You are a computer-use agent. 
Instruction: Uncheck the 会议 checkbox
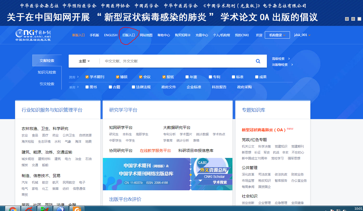tap(141, 77)
